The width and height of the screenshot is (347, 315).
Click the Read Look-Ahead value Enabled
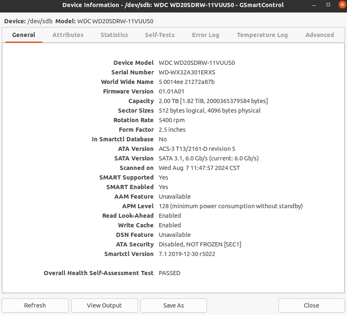[170, 216]
